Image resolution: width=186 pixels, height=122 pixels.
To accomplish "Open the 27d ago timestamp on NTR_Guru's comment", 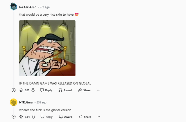I will click(x=41, y=102).
